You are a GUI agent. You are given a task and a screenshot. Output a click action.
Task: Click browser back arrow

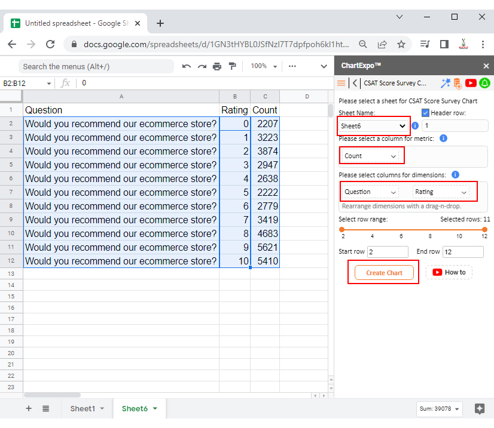click(x=12, y=44)
